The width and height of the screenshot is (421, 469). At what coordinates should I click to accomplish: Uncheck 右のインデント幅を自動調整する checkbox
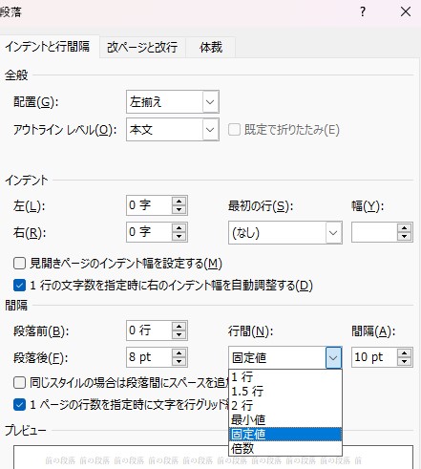[x=19, y=286]
